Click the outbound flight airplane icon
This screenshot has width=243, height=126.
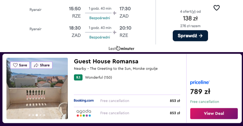tap(115, 13)
